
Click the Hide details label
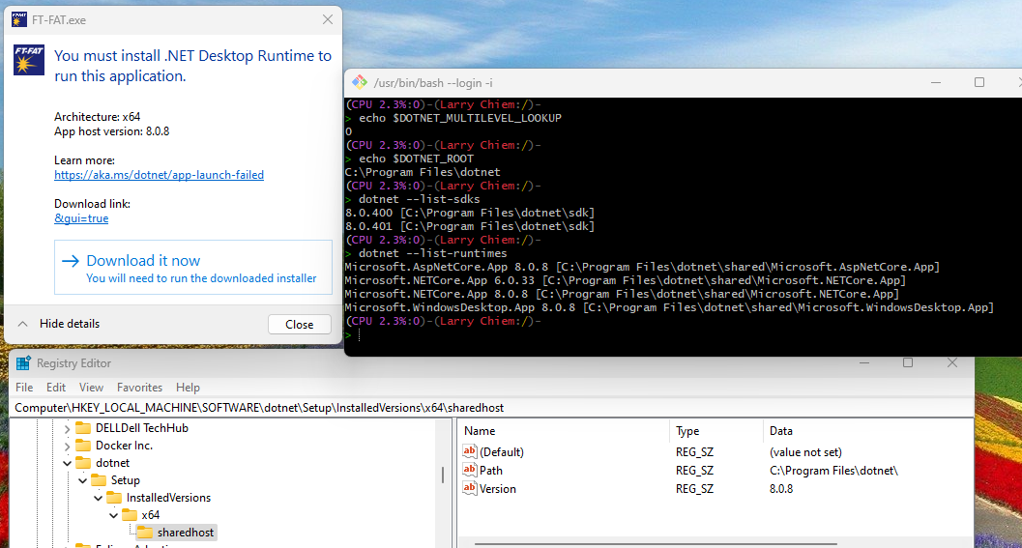point(70,324)
